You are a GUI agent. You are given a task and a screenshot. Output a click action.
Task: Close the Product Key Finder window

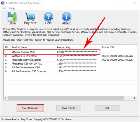(135, 3)
